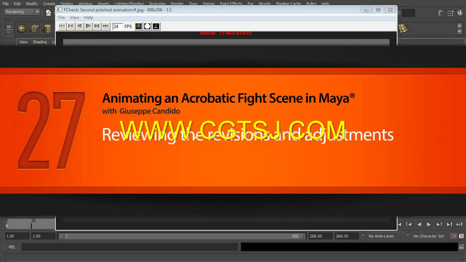The height and width of the screenshot is (262, 466).
Task: Toggle the auto keyframe button
Action: [x=454, y=236]
